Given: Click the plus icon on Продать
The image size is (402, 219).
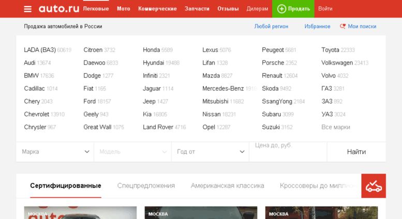Looking at the screenshot, I should (x=281, y=9).
